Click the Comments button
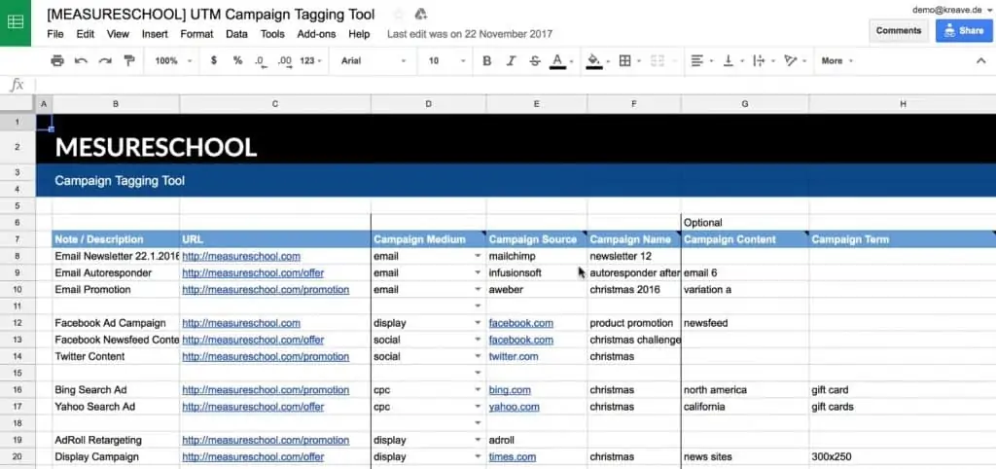This screenshot has width=996, height=469. point(898,30)
